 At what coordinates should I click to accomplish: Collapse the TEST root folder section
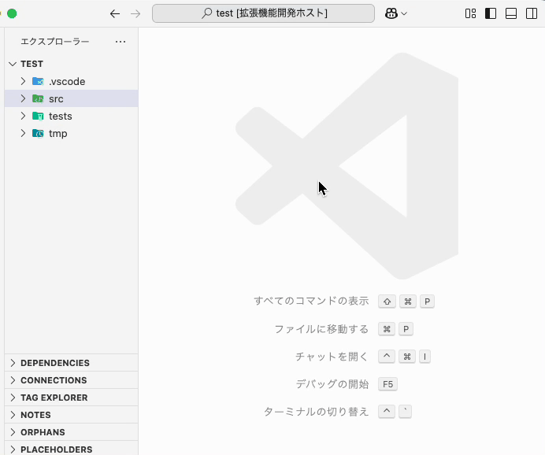[13, 64]
